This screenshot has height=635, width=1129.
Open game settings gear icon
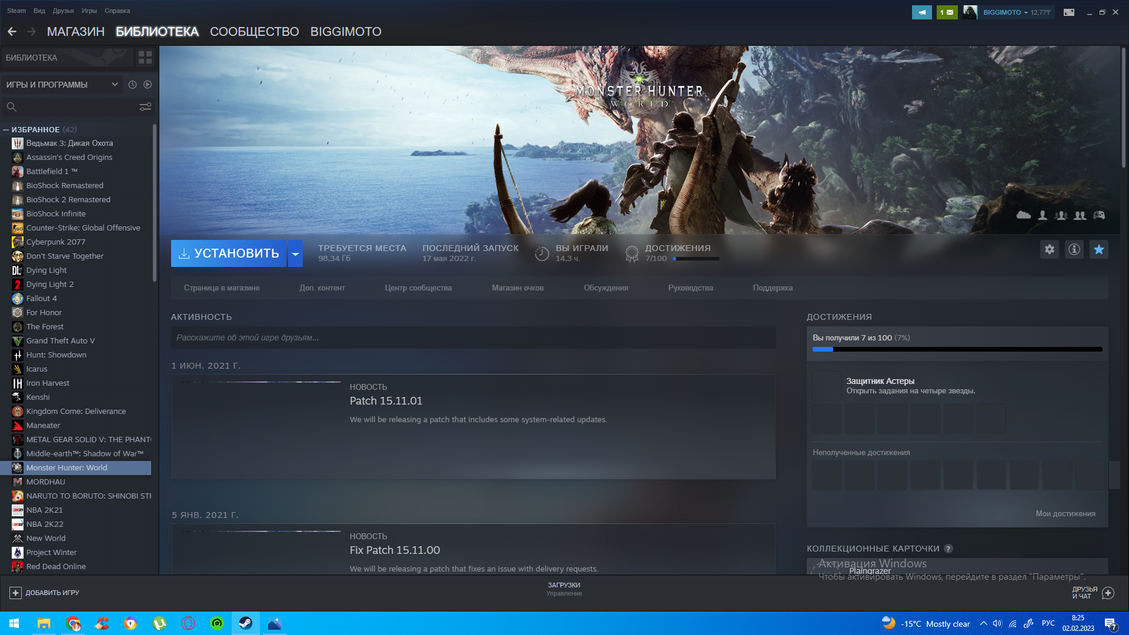(1050, 249)
